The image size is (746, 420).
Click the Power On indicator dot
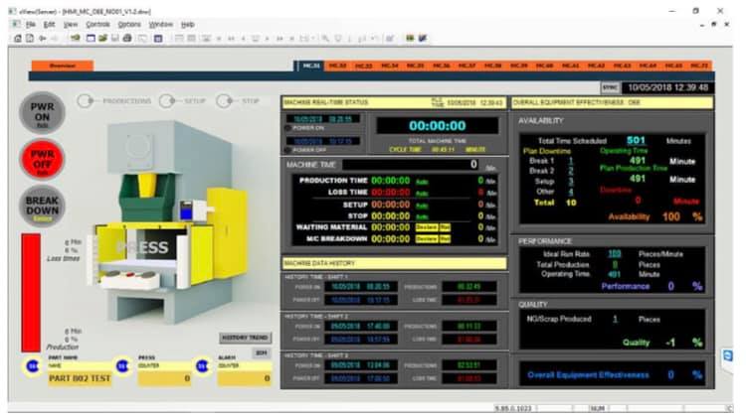click(287, 128)
